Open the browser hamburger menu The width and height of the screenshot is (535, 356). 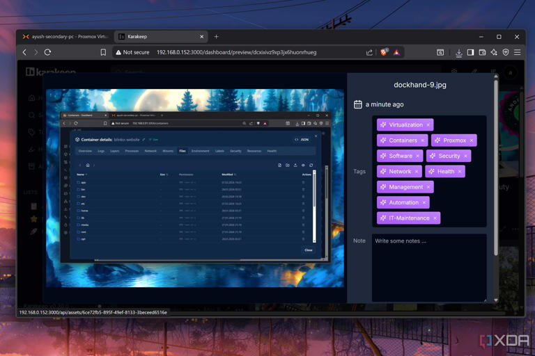click(518, 52)
